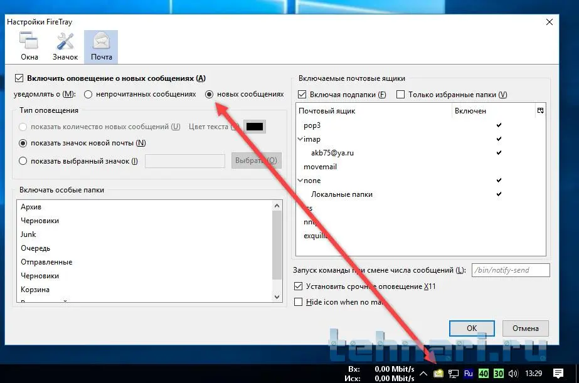Toggle Установить срочное оповещение X11

click(x=298, y=286)
